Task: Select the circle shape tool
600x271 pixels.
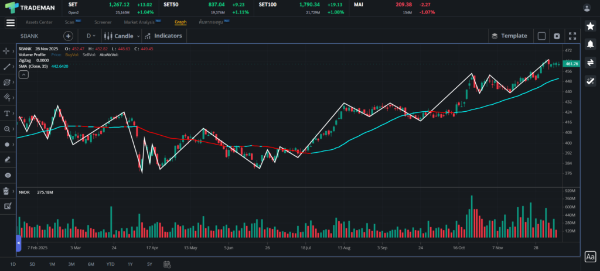Action: [x=6, y=145]
